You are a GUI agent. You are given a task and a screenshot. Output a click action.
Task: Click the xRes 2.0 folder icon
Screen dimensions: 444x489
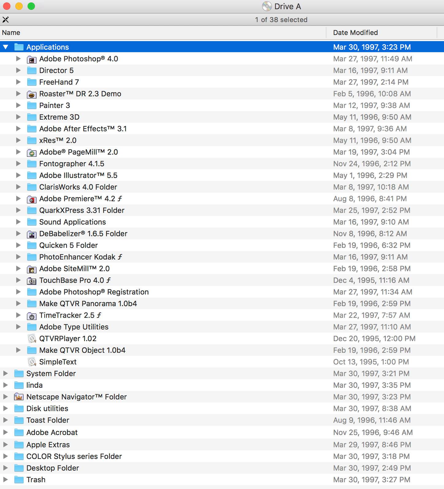[x=32, y=141]
